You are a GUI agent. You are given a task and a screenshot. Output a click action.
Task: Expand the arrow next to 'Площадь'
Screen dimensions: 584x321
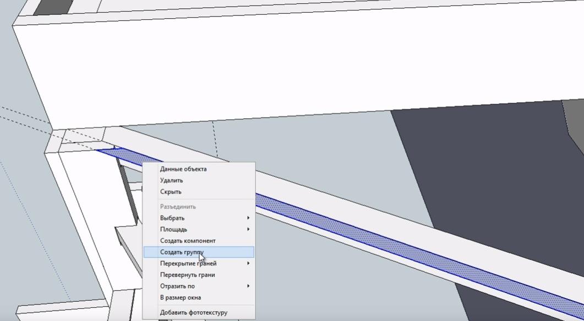248,229
